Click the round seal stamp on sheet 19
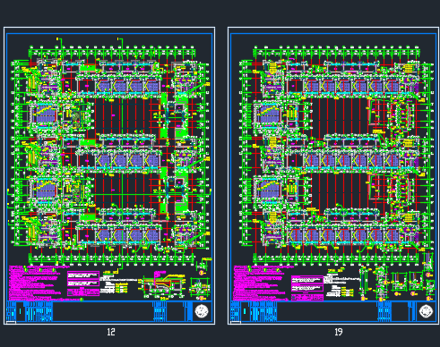This screenshot has height=347, width=440. (426, 311)
